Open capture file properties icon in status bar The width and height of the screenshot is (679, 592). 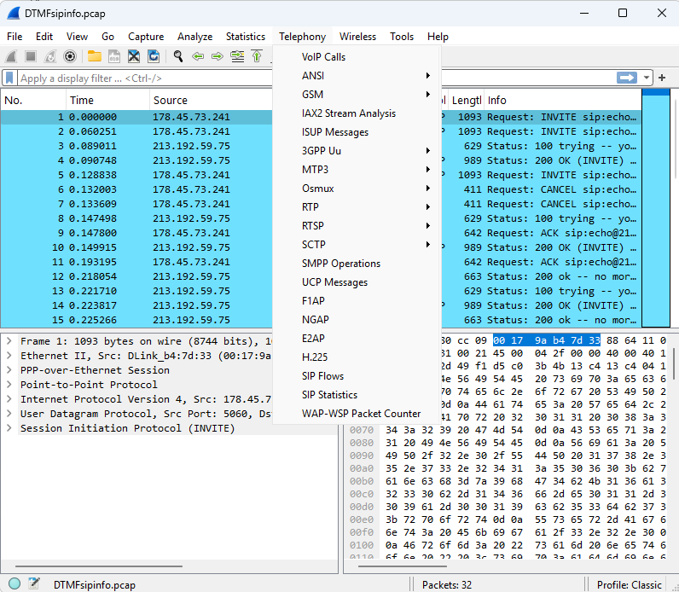(x=34, y=584)
